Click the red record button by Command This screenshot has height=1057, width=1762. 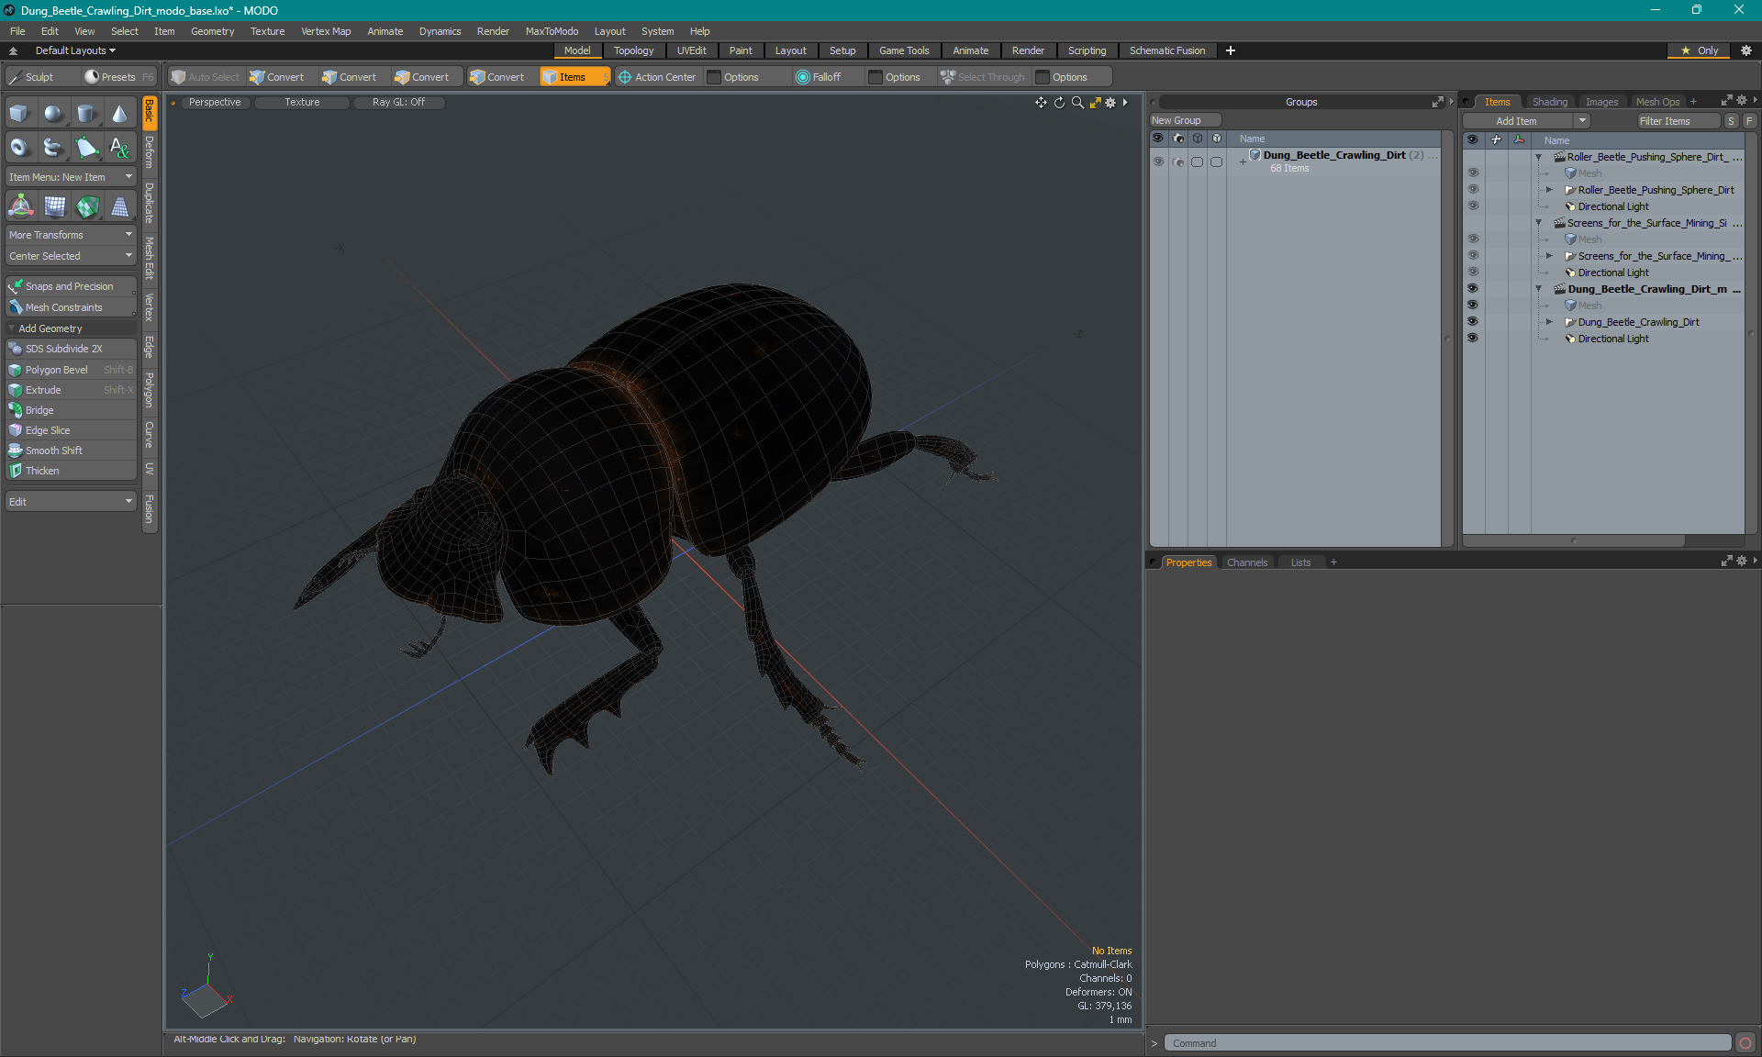tap(1745, 1043)
